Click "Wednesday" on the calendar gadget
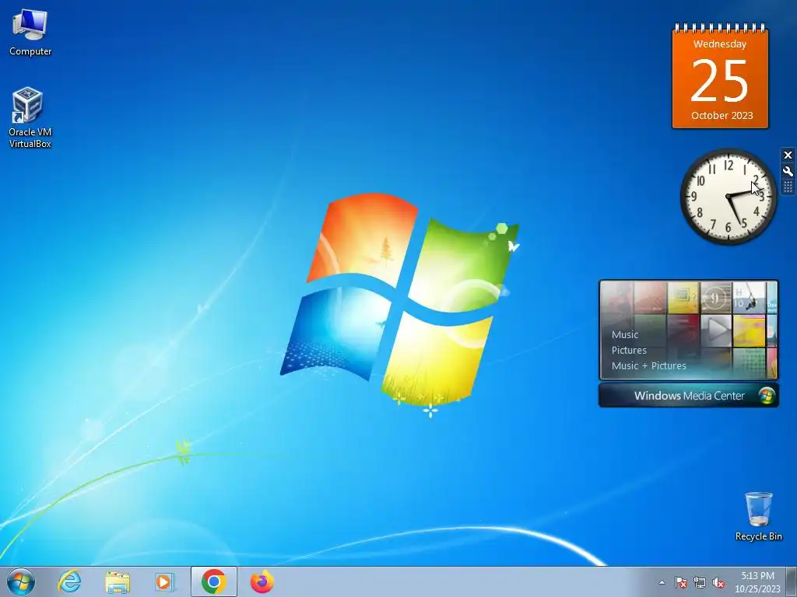Image resolution: width=797 pixels, height=597 pixels. (x=720, y=44)
